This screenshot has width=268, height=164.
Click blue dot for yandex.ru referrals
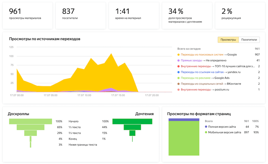[178, 72]
